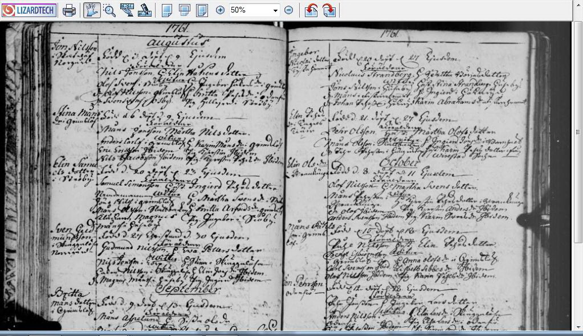Open the 50% zoom level dropdown
Viewport: 583px width, 336px height.
[275, 10]
